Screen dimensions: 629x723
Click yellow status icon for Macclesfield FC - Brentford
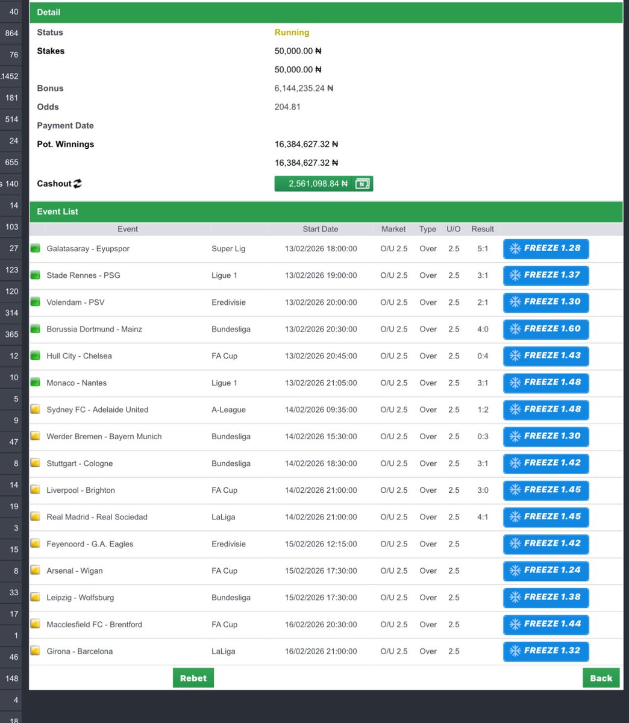[x=35, y=624]
